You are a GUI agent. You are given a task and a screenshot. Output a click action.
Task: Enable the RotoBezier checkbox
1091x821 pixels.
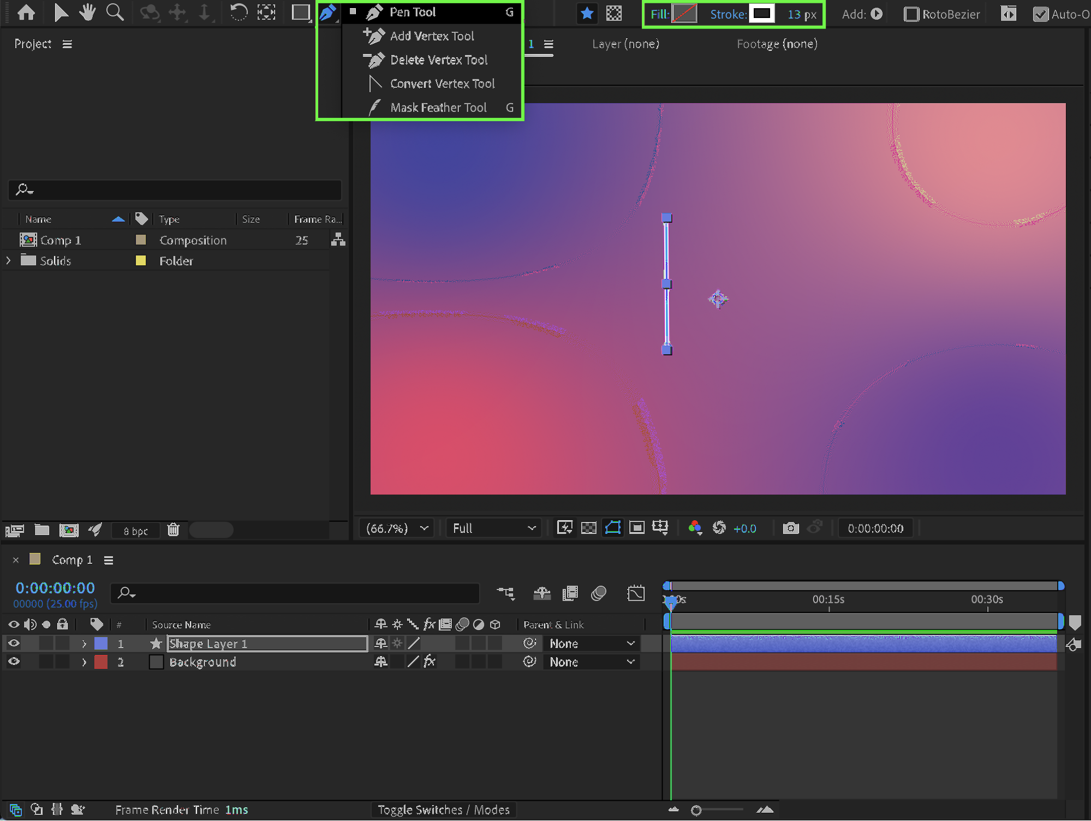911,14
